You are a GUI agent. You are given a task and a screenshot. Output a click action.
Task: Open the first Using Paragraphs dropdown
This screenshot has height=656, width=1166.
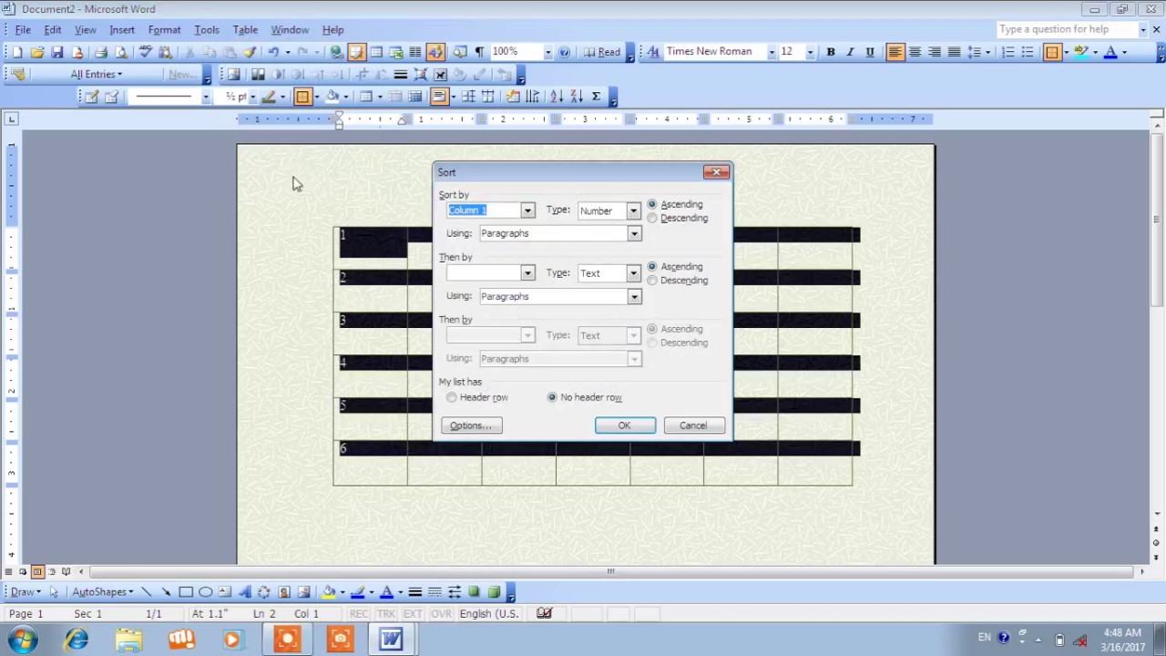tap(634, 233)
